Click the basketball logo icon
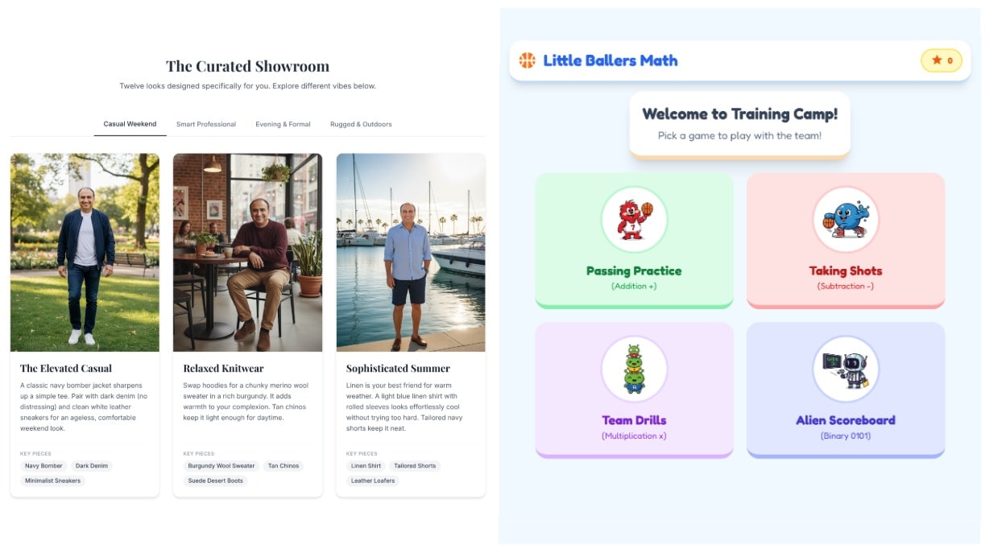985x553 pixels. pyautogui.click(x=527, y=60)
